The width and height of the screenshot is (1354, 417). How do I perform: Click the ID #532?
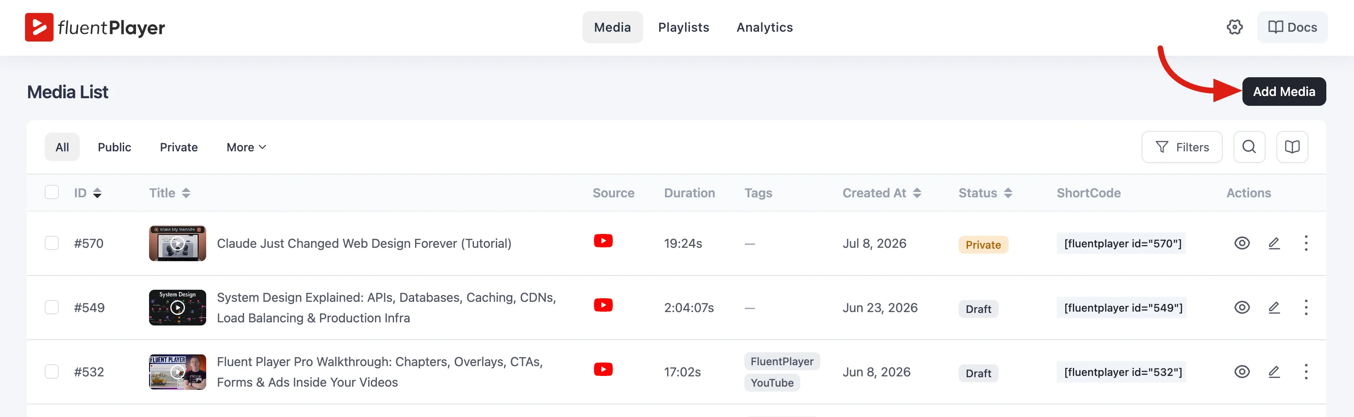(x=89, y=372)
